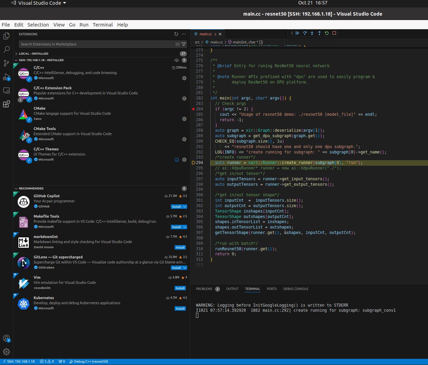Viewport: 428px width, 365px height.
Task: Expand the Local - Installed section
Action: click(x=33, y=54)
